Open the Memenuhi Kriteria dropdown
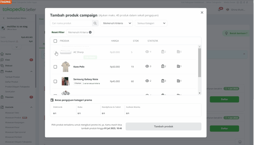Screen dimensions: 254x145 click(x=117, y=23)
